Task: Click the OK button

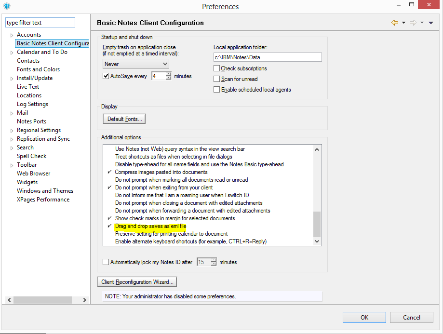Action: (x=364, y=317)
